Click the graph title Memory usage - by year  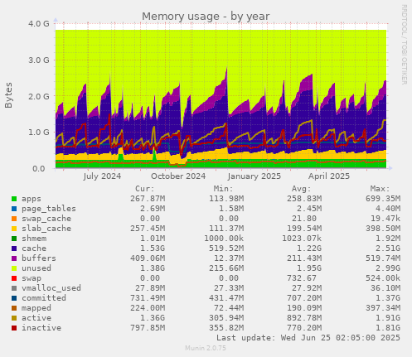tap(206, 17)
